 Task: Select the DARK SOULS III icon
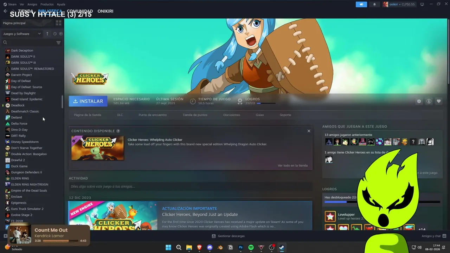pyautogui.click(x=8, y=63)
